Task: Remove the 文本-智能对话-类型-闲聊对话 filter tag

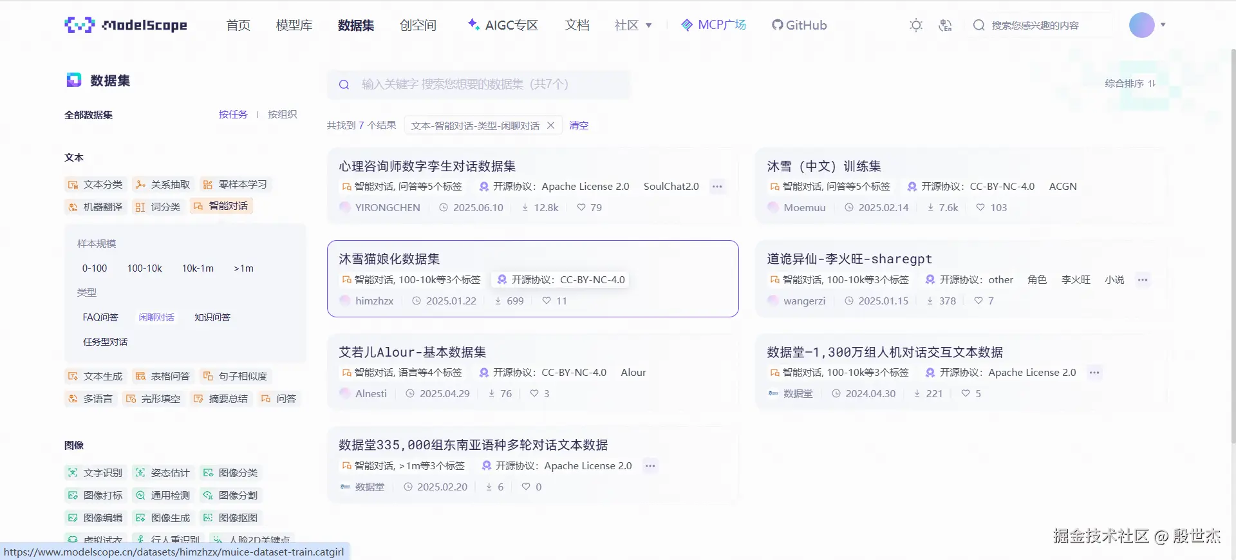Action: (550, 126)
